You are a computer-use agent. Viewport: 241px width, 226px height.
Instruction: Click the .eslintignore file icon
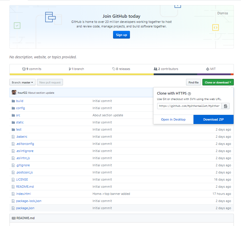13,151
